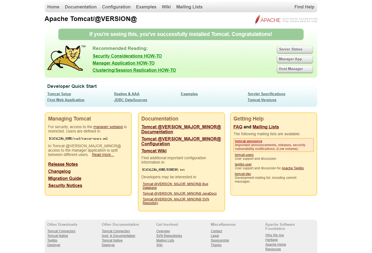Open Tomcat @VERSION_MAJOR_MINOR@ Configuration link
Image resolution: width=372 pixels, height=253 pixels.
pyautogui.click(x=181, y=141)
